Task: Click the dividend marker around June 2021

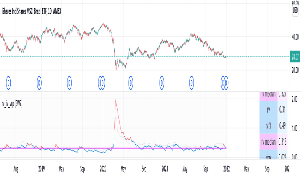Action: point(192,83)
